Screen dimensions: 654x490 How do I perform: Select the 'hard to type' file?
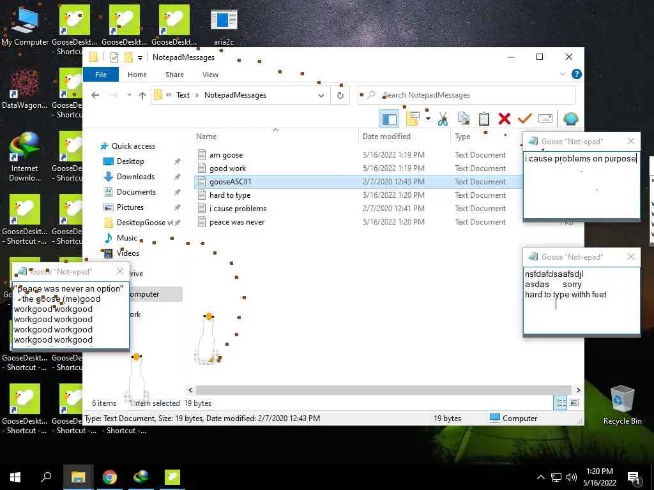[x=230, y=195]
